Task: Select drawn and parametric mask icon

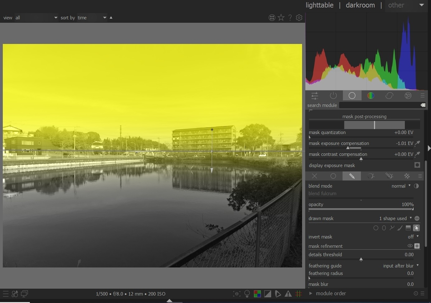Action: point(389,176)
